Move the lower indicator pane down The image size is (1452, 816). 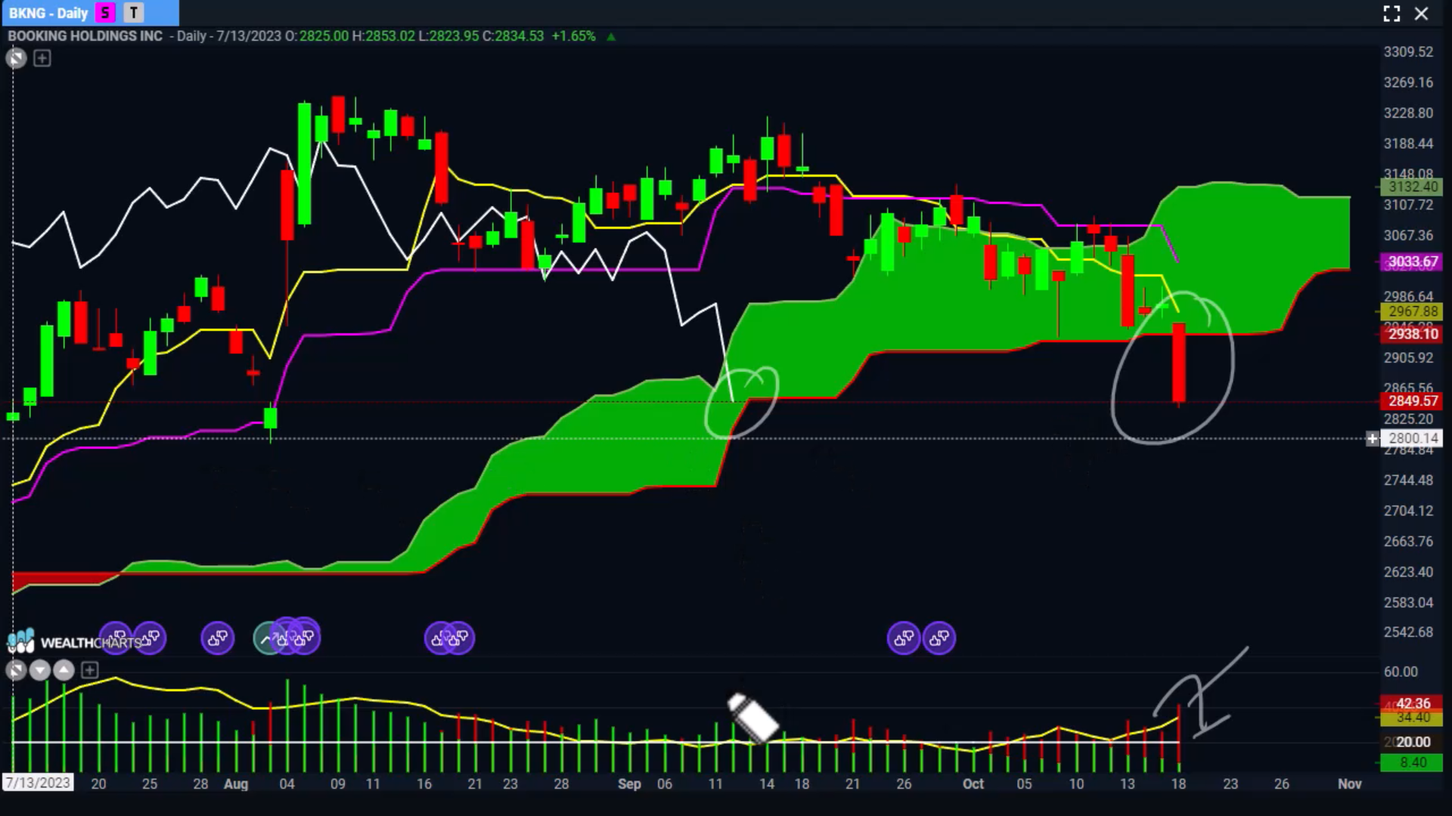point(40,670)
